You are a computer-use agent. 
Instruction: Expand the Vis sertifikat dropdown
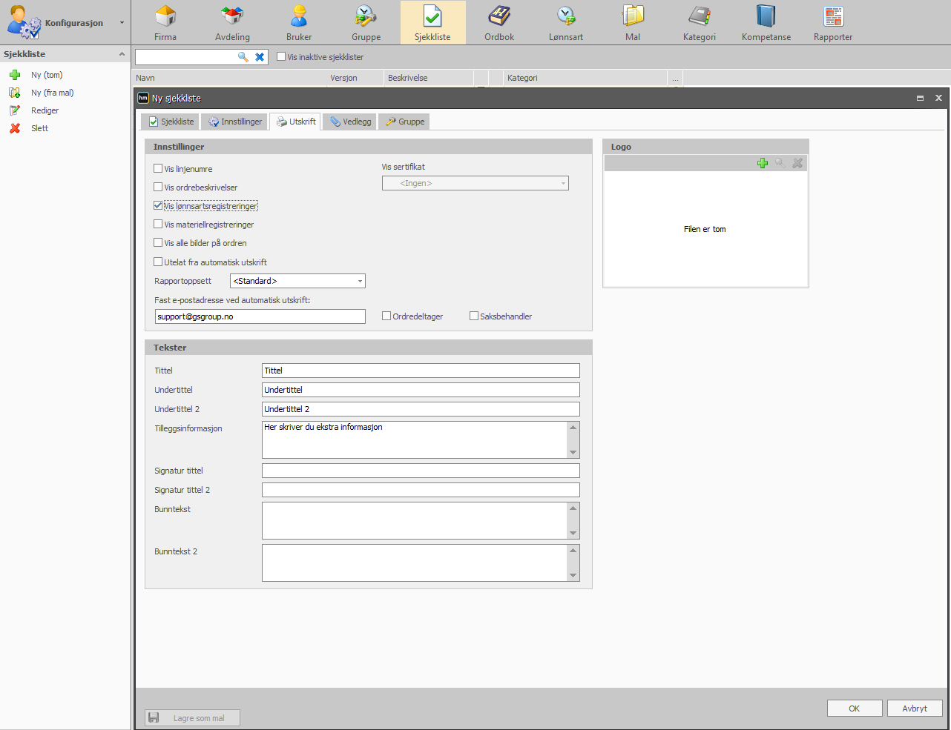[x=475, y=183]
